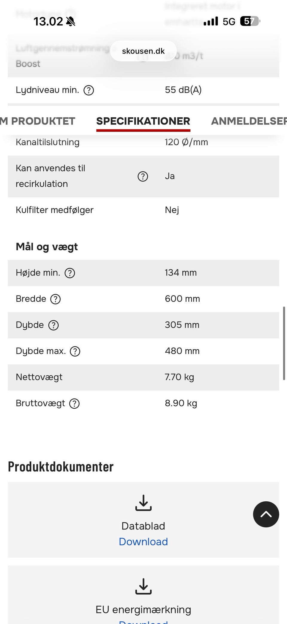The image size is (287, 624).
Task: Switch to the Anmeldelser tab
Action: click(x=249, y=121)
